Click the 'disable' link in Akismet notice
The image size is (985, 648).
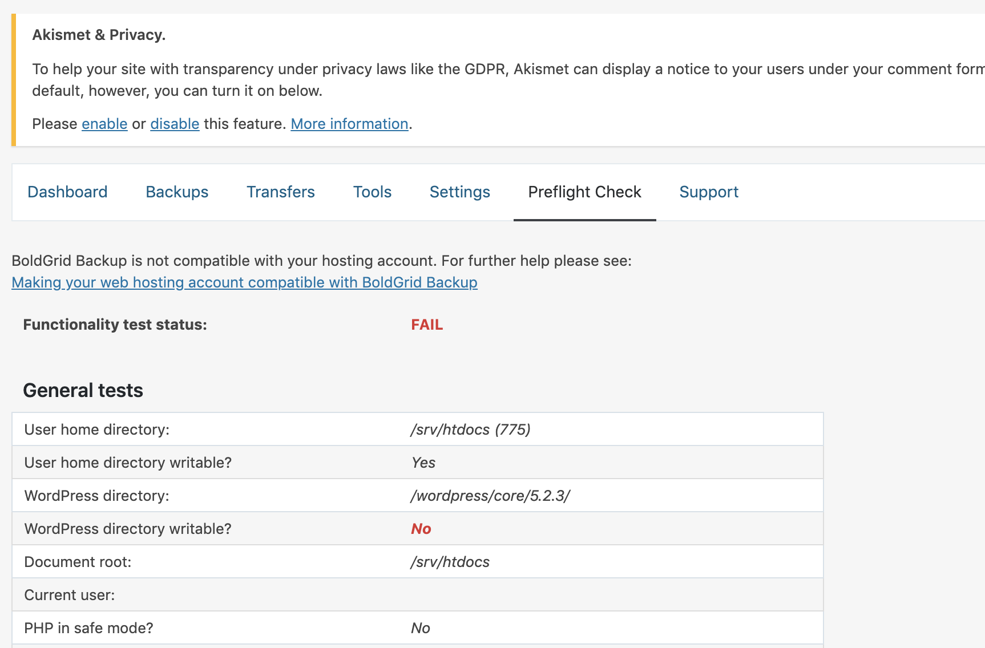(175, 124)
